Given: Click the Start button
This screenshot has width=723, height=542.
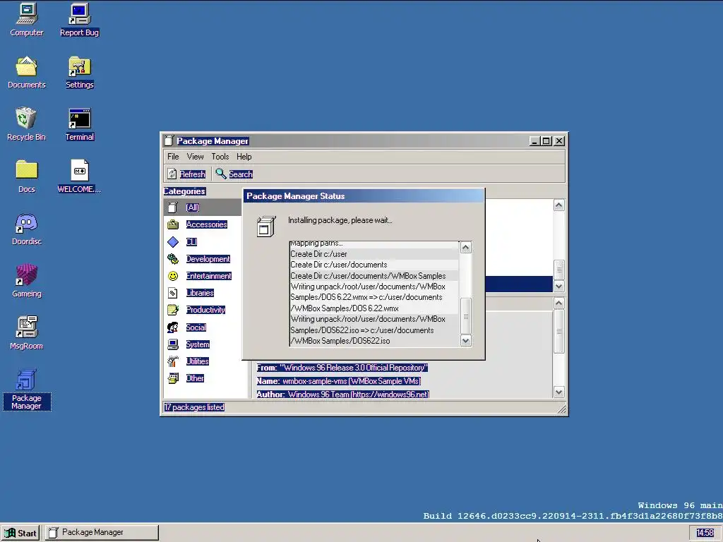Looking at the screenshot, I should 20,533.
